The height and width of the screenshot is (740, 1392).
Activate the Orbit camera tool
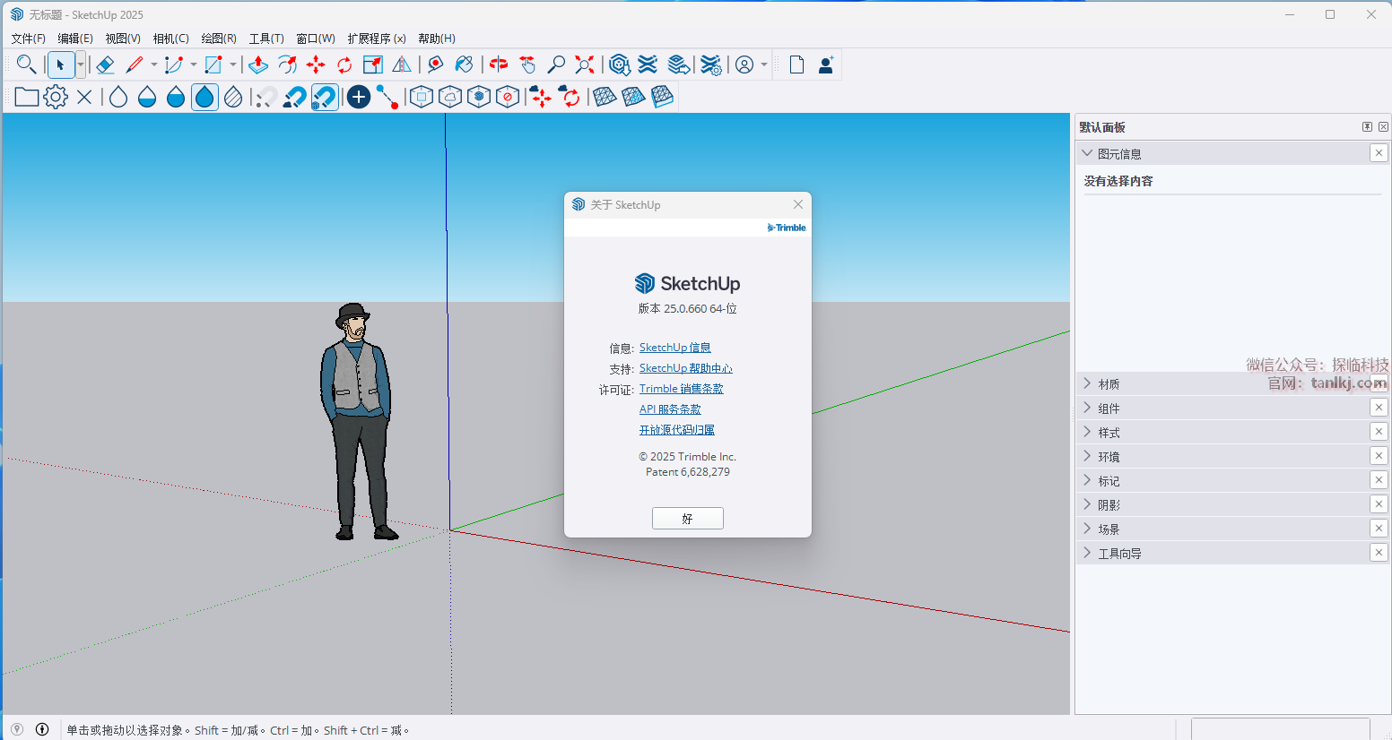click(x=499, y=65)
